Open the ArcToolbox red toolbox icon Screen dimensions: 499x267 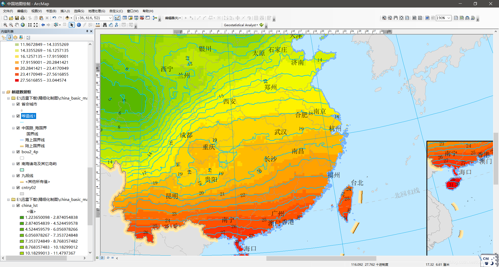(142, 18)
